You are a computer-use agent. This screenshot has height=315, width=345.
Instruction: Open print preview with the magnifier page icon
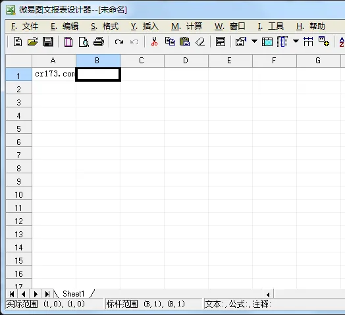click(84, 42)
